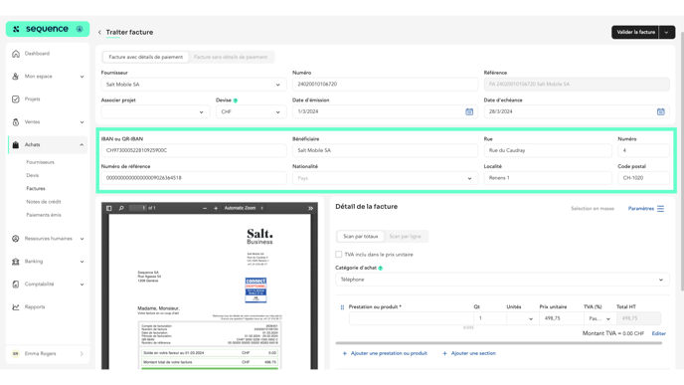Image resolution: width=684 pixels, height=385 pixels.
Task: Open Notes de crédit in the sidebar
Action: [x=44, y=202]
